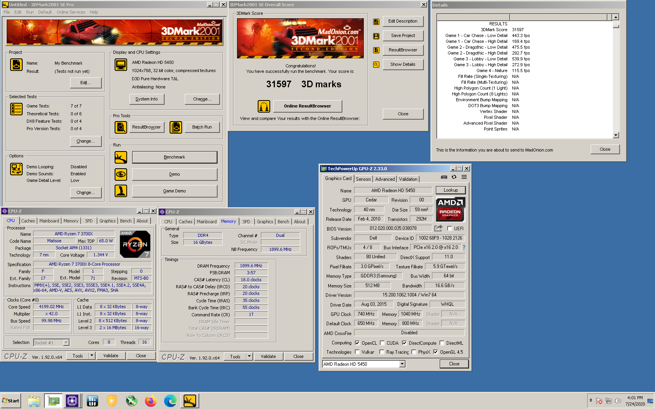Open the Socket #1 selection dropdown in CPU-Z
The width and height of the screenshot is (655, 409).
pos(66,343)
